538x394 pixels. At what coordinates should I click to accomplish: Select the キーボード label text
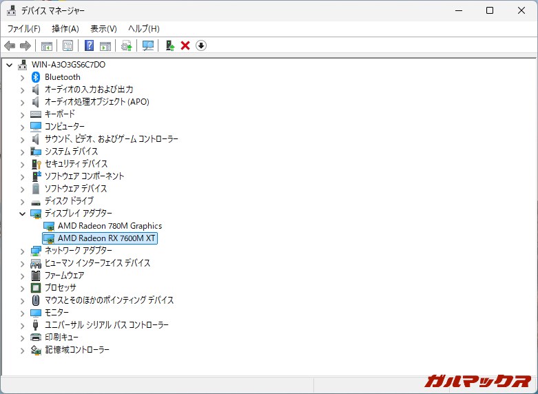(x=60, y=114)
